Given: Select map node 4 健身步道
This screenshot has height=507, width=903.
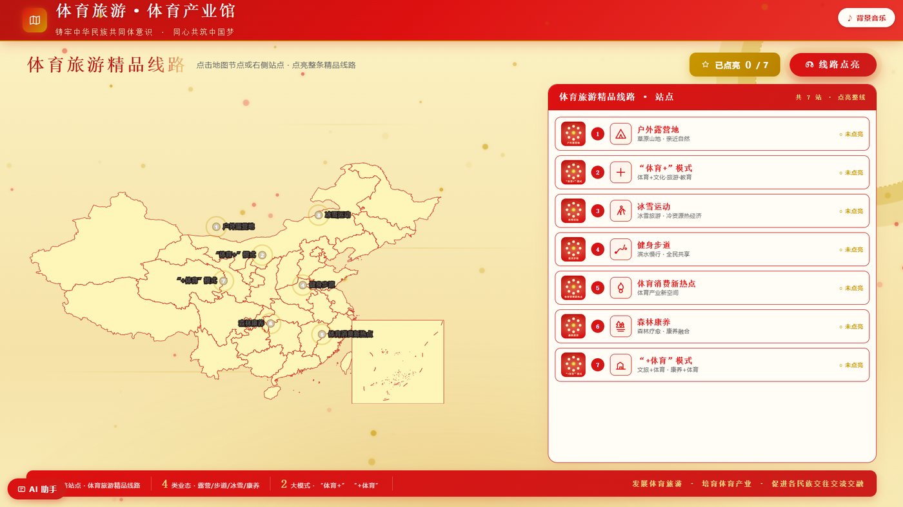Looking at the screenshot, I should pyautogui.click(x=303, y=285).
